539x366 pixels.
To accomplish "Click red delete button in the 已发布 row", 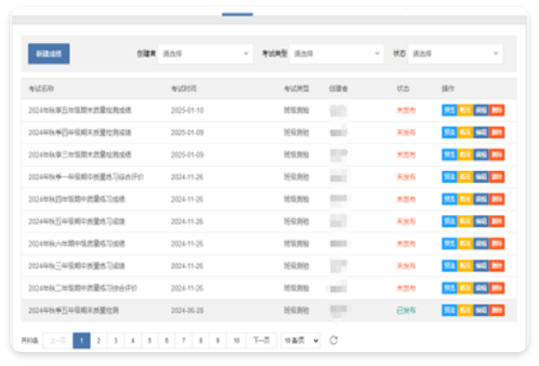I will click(x=497, y=311).
